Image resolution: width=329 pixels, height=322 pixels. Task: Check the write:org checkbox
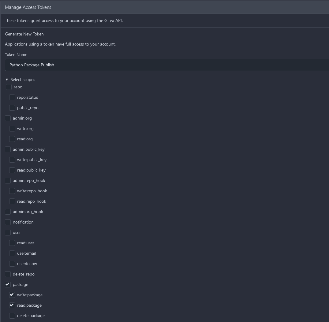click(12, 128)
